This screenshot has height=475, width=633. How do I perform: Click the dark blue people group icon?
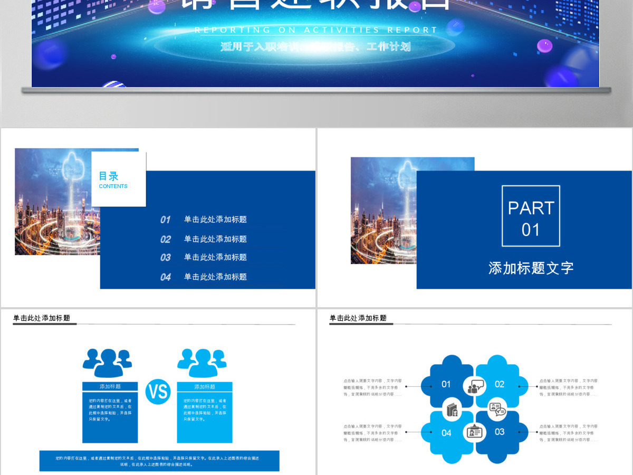pos(108,363)
